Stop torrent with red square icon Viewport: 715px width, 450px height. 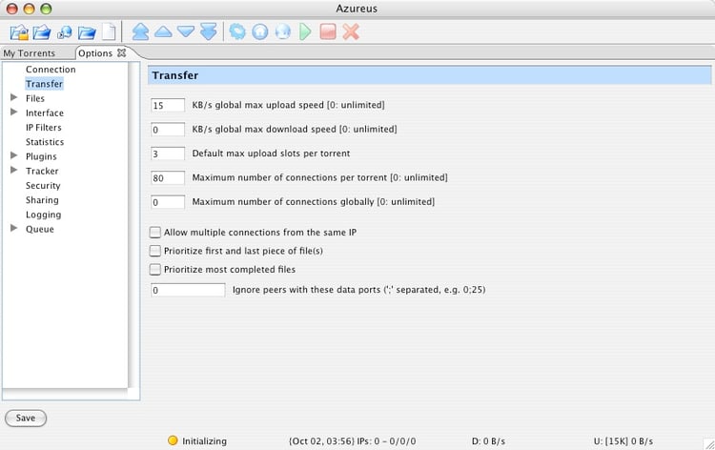pyautogui.click(x=328, y=31)
